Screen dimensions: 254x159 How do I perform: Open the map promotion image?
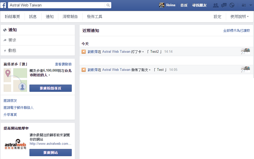click(x=15, y=80)
